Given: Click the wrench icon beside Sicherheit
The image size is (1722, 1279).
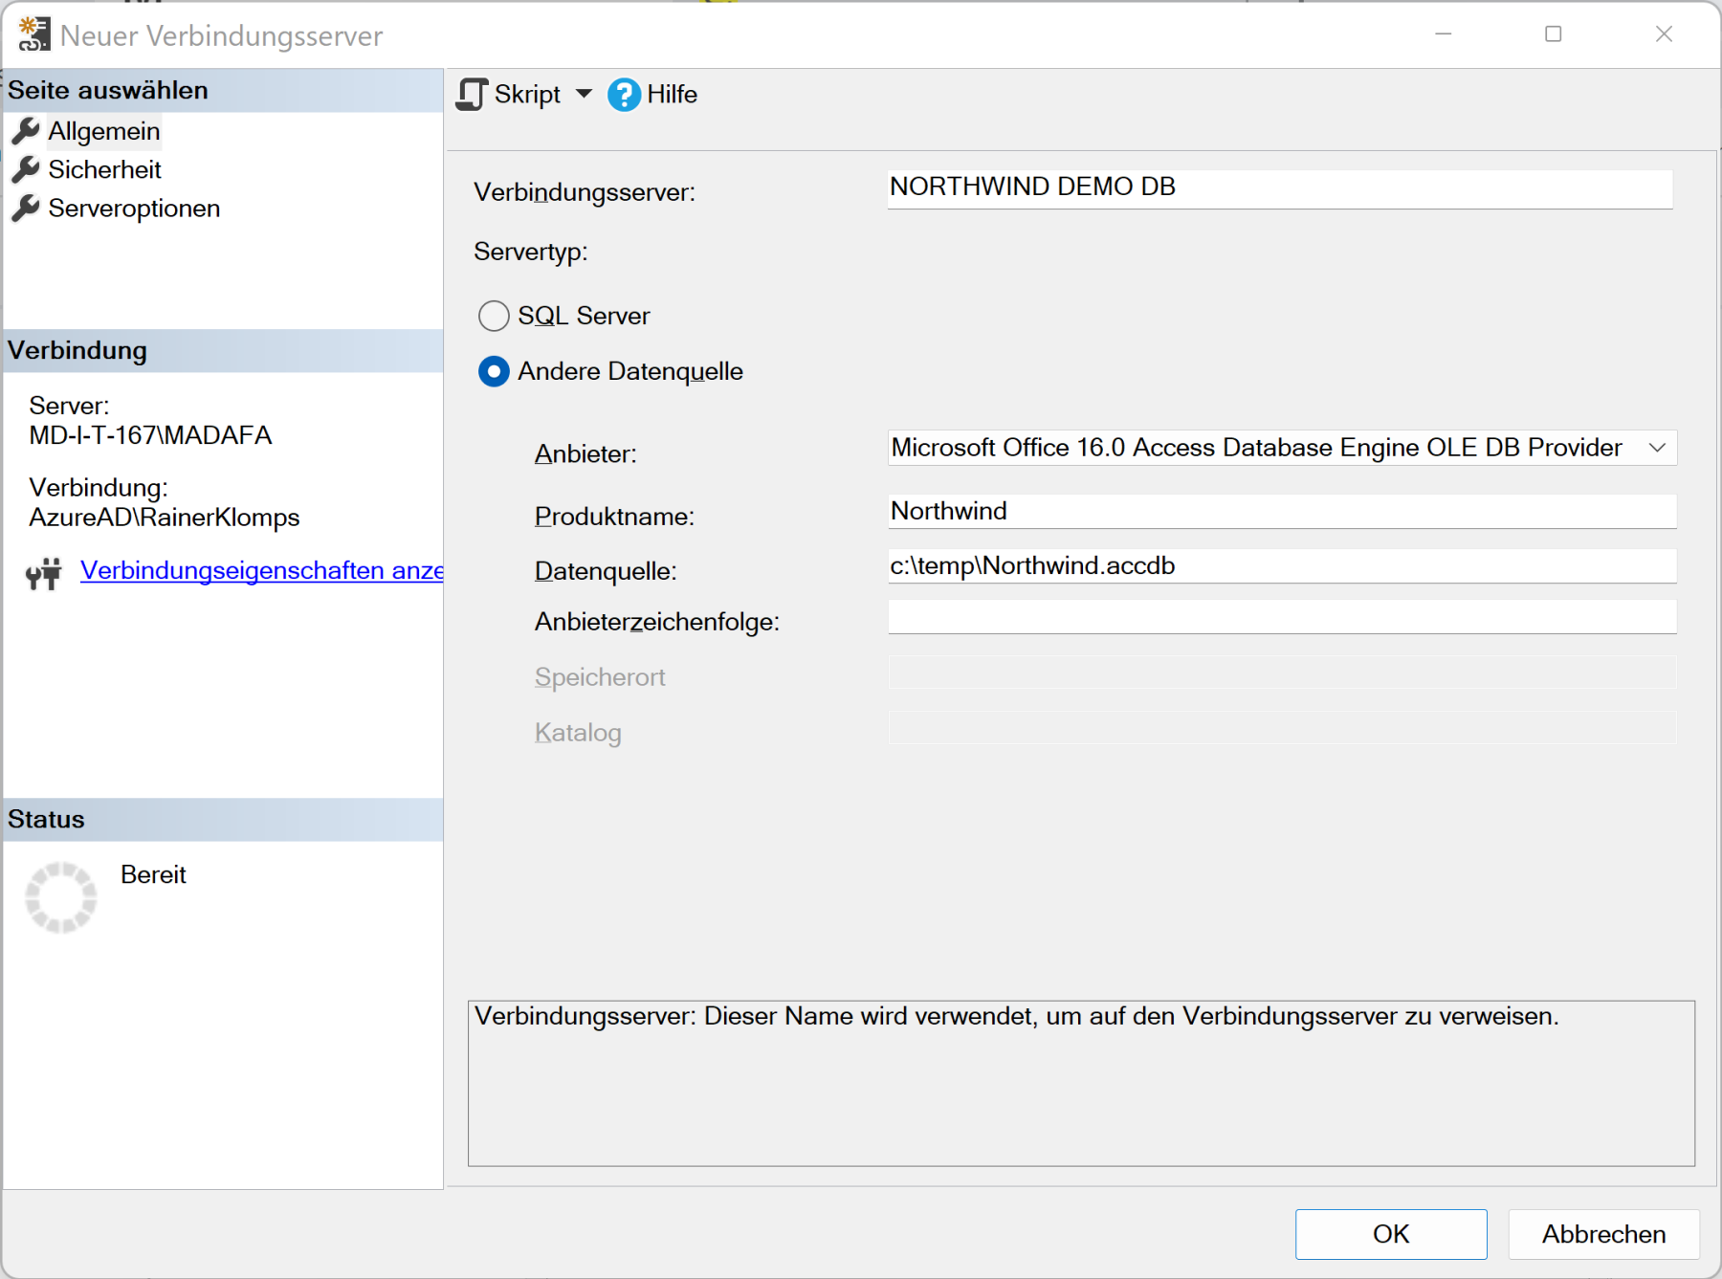Looking at the screenshot, I should point(26,169).
